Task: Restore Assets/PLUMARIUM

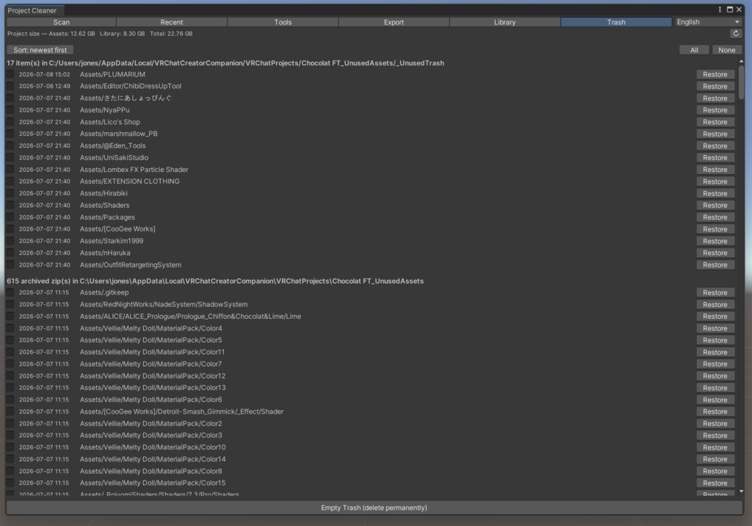Action: (x=715, y=74)
